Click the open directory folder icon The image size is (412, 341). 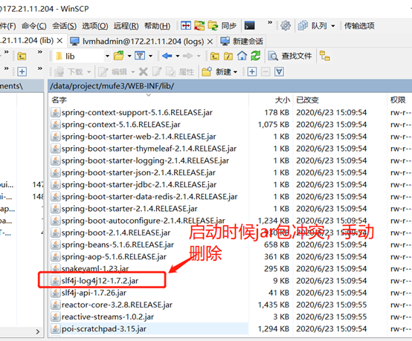(119, 56)
